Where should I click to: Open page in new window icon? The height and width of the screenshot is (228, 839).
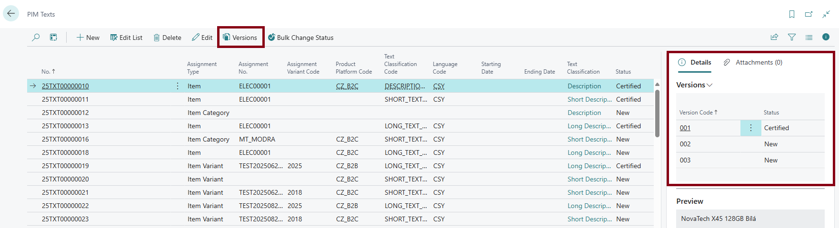click(x=809, y=14)
